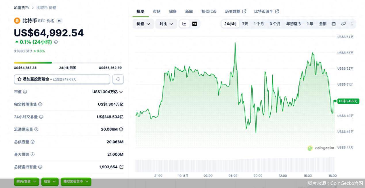
Task: Click price line peak near 06:00
Action: tap(235, 43)
